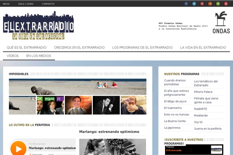Open the Twitter social icon
The height and width of the screenshot is (155, 233).
(x=194, y=4)
